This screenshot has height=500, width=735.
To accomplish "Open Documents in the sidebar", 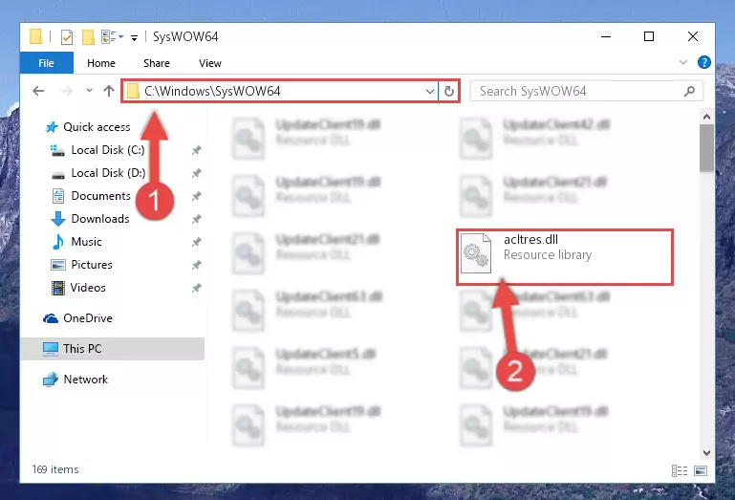I will point(91,196).
